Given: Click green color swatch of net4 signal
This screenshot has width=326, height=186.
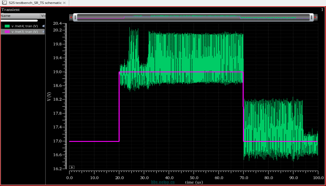Looking at the screenshot, I should click(x=7, y=26).
